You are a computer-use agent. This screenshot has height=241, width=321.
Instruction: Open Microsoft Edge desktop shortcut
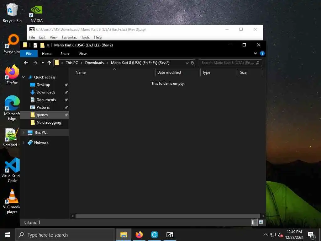[x=12, y=108]
